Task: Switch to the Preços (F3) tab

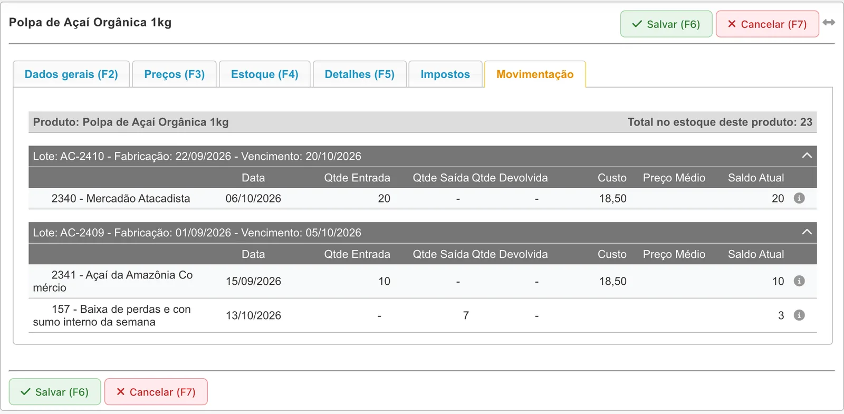Action: pos(174,74)
